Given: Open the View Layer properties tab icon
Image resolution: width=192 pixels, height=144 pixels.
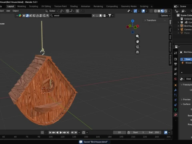Looking at the screenshot, I should (176, 69).
